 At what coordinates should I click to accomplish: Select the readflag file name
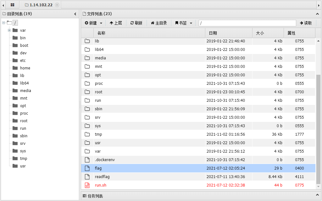(x=102, y=177)
